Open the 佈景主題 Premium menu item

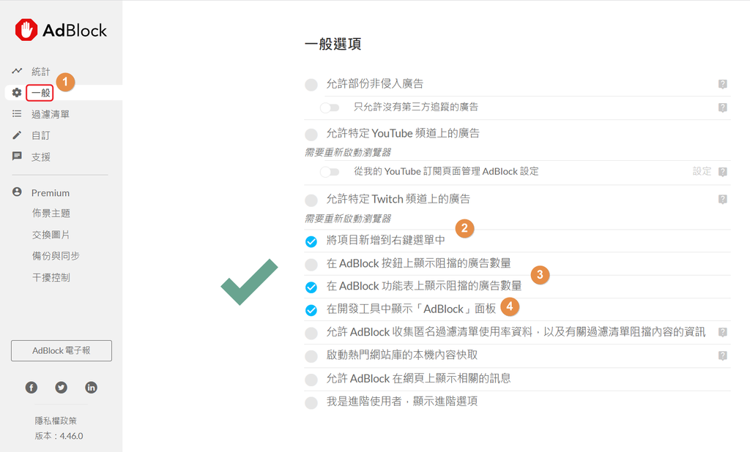(51, 213)
